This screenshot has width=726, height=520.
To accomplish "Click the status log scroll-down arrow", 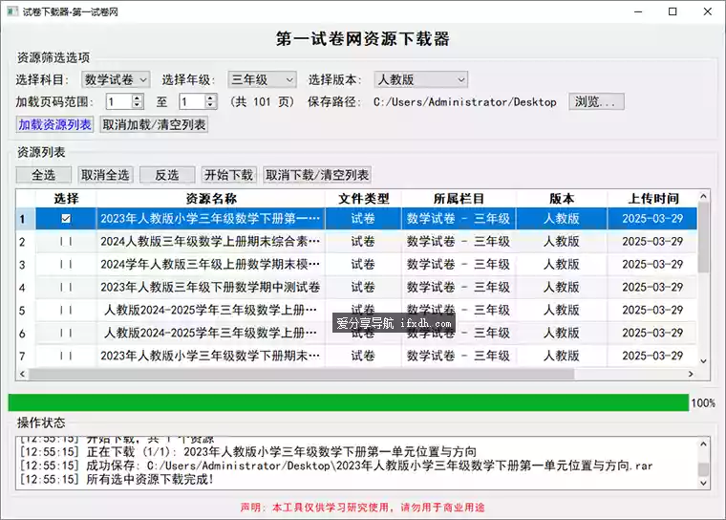I will point(703,483).
